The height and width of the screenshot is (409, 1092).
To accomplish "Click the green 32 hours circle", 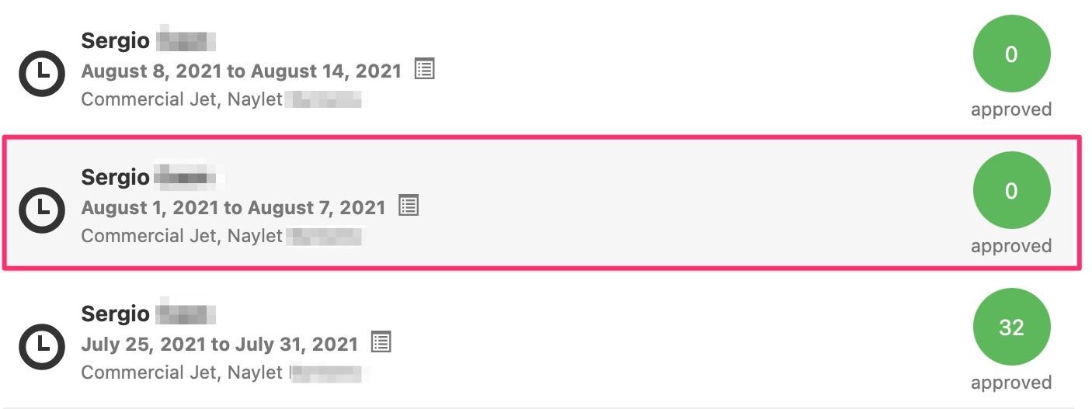I will pos(1011,328).
